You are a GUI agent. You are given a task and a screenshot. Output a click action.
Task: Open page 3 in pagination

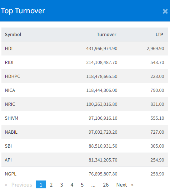(x=61, y=185)
